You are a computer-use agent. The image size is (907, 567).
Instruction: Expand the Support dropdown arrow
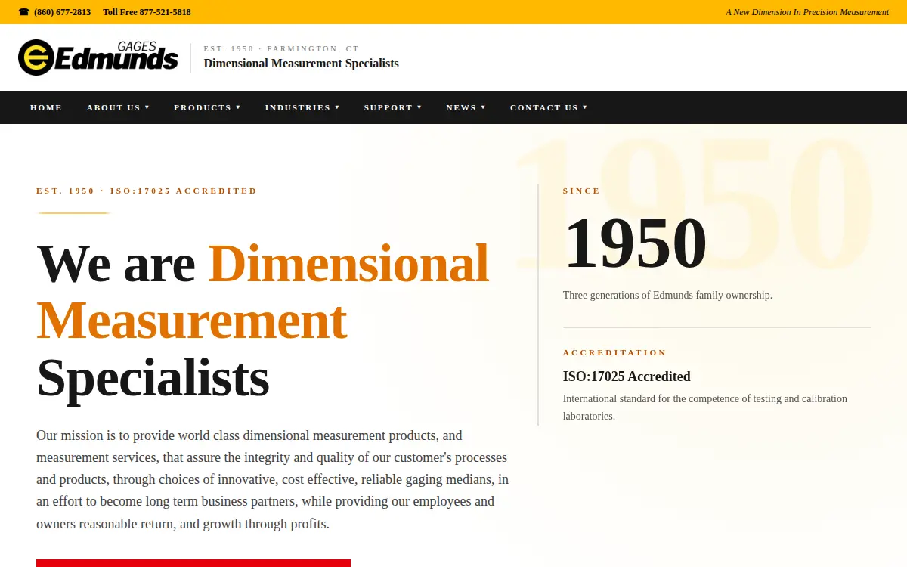click(x=419, y=107)
